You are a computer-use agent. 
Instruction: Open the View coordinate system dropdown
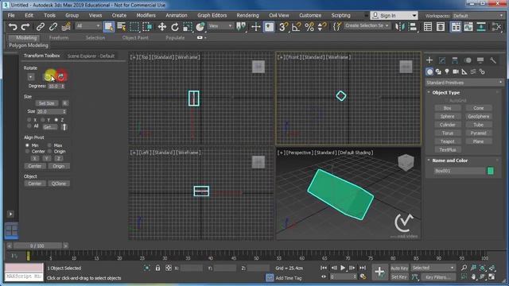pyautogui.click(x=220, y=26)
